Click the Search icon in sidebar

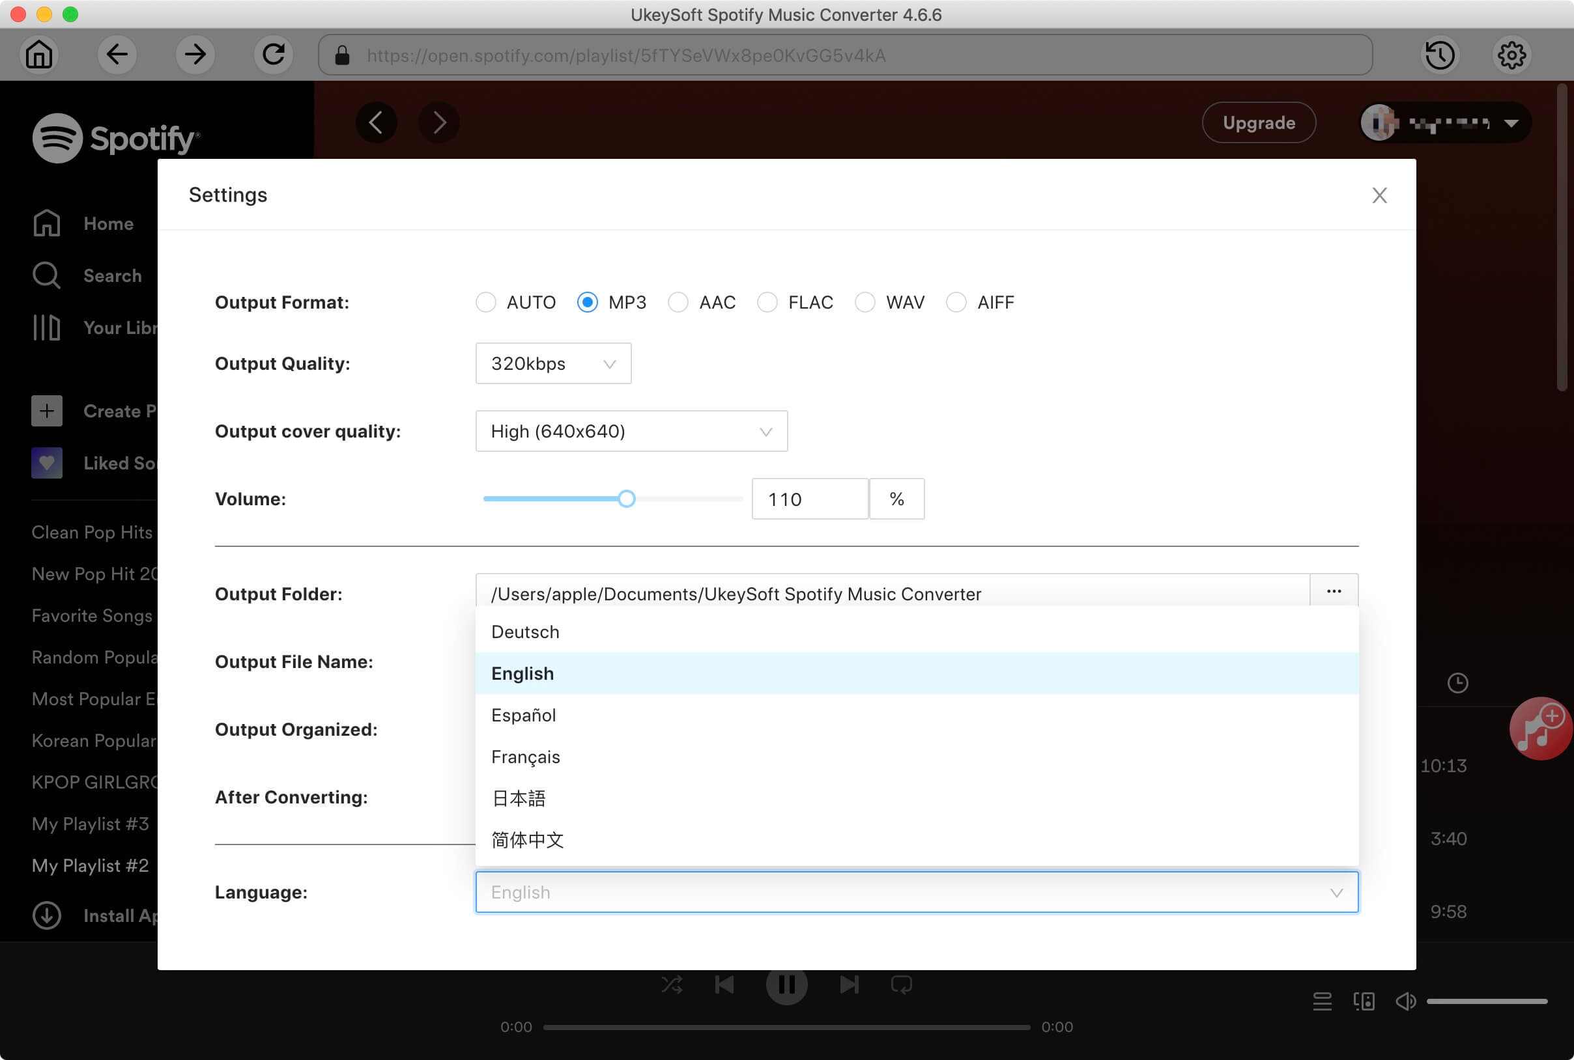coord(46,275)
